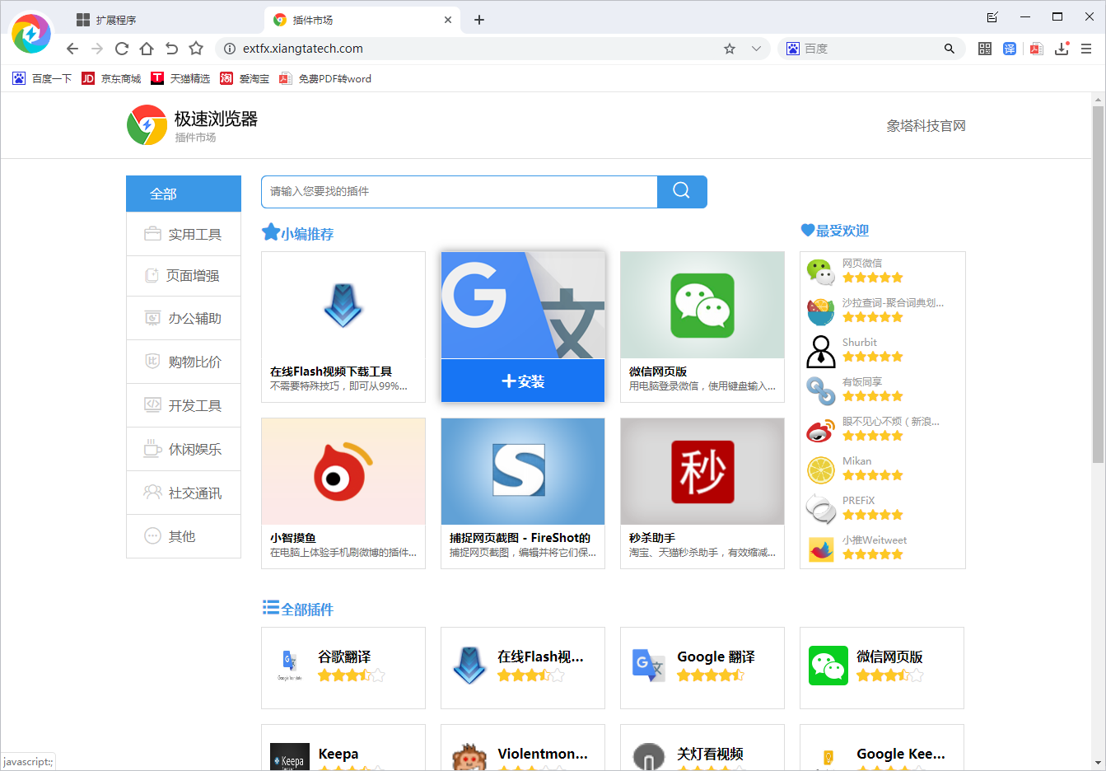The width and height of the screenshot is (1106, 771).
Task: Bookmark this page with the address bar star
Action: point(730,49)
